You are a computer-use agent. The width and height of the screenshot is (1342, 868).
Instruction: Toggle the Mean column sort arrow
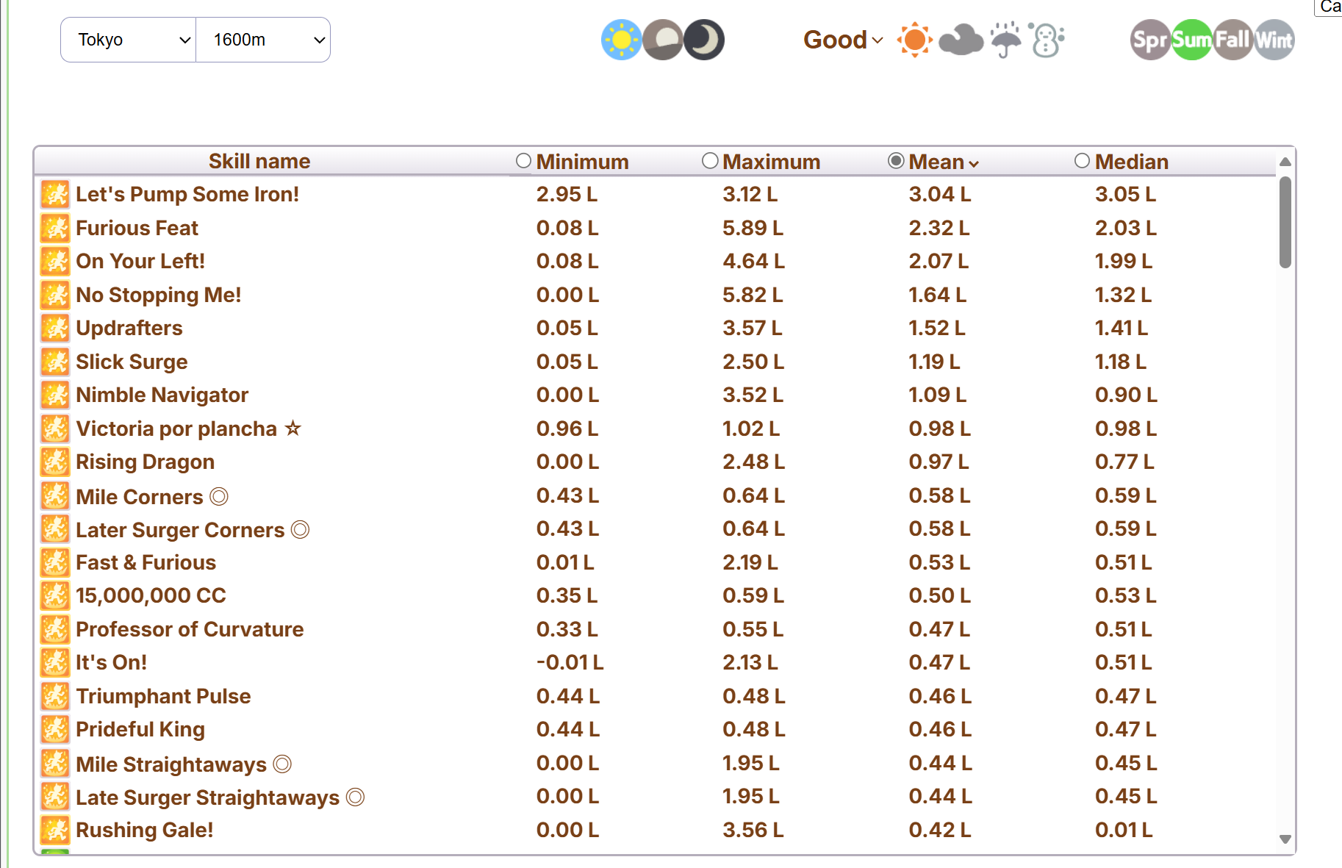click(x=974, y=164)
